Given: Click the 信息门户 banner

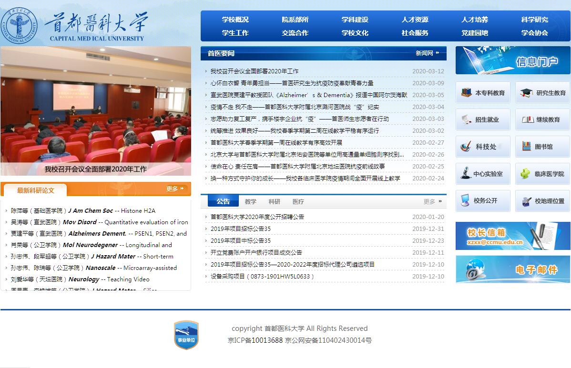Looking at the screenshot, I should click(x=512, y=60).
